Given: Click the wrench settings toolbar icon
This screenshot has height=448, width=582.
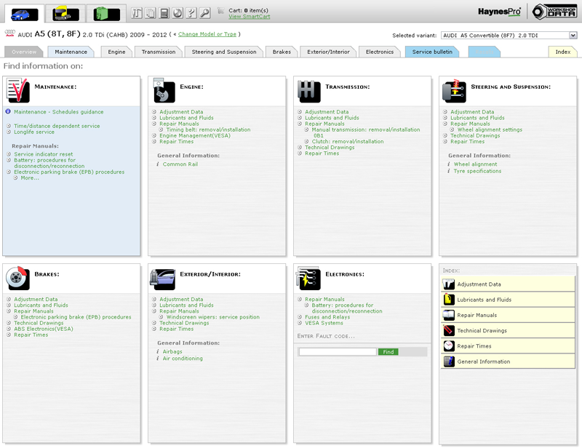Looking at the screenshot, I should [204, 13].
